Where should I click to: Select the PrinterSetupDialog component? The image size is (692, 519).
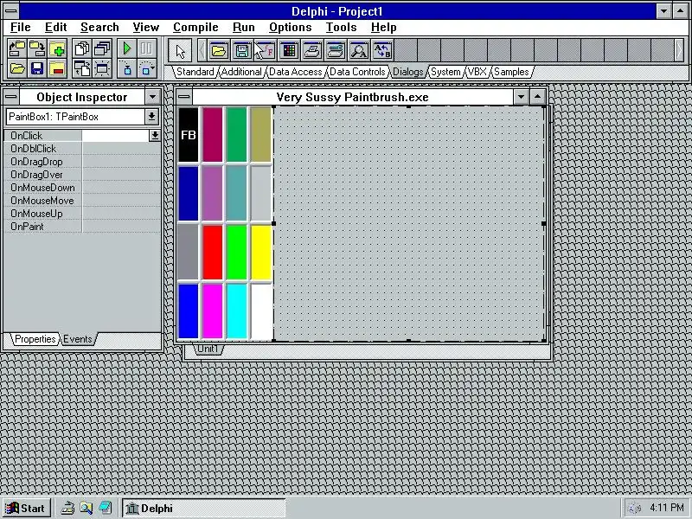point(336,51)
